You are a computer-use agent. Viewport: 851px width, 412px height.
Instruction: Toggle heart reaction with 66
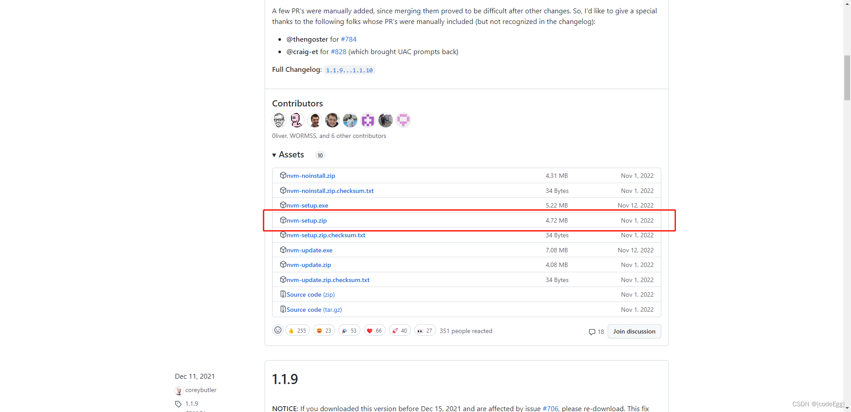click(375, 330)
